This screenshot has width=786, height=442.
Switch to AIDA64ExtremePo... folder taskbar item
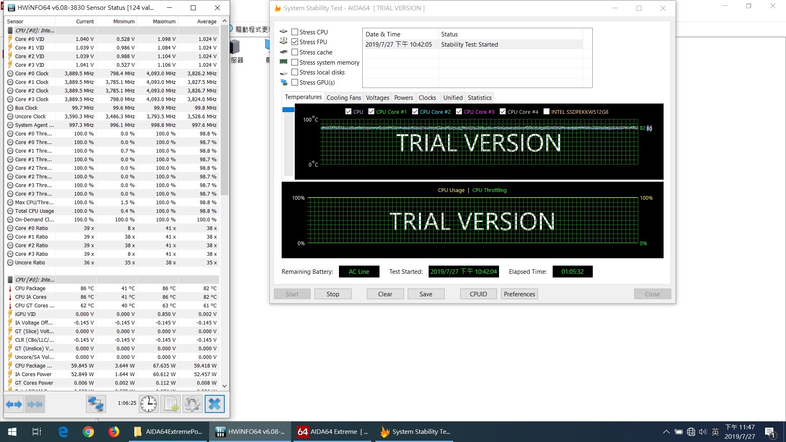pyautogui.click(x=168, y=432)
